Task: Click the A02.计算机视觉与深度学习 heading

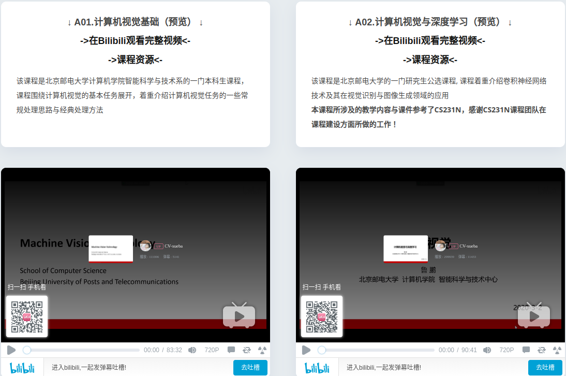Action: click(x=430, y=22)
